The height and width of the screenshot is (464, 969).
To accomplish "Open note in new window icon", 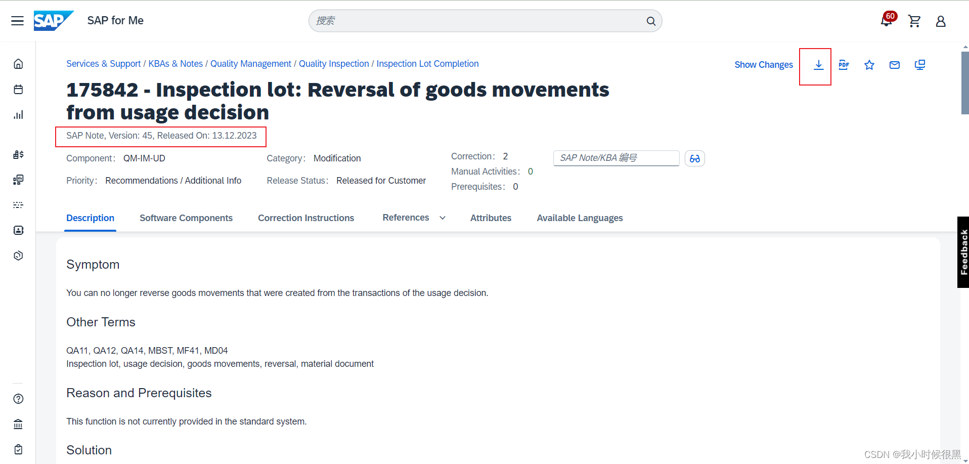I will point(920,65).
